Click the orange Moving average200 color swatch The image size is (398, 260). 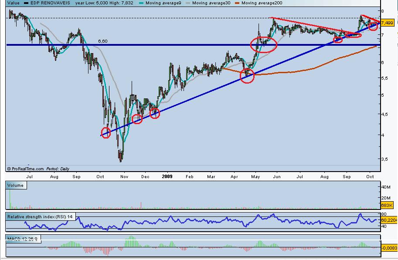[237, 3]
